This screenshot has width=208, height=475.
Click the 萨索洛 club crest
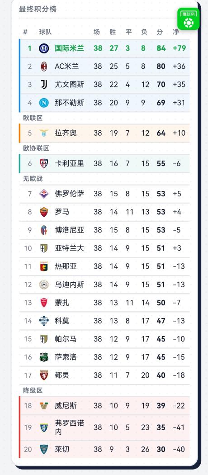(x=44, y=357)
